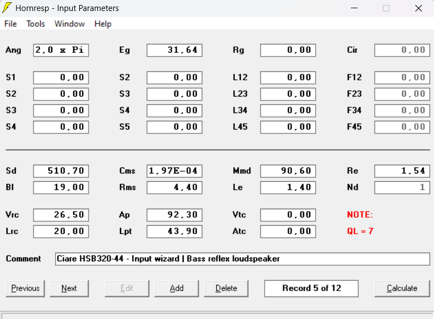Screen dimensions: 434x319
Task: Click the Ap field with 92,30
Action: click(x=174, y=215)
